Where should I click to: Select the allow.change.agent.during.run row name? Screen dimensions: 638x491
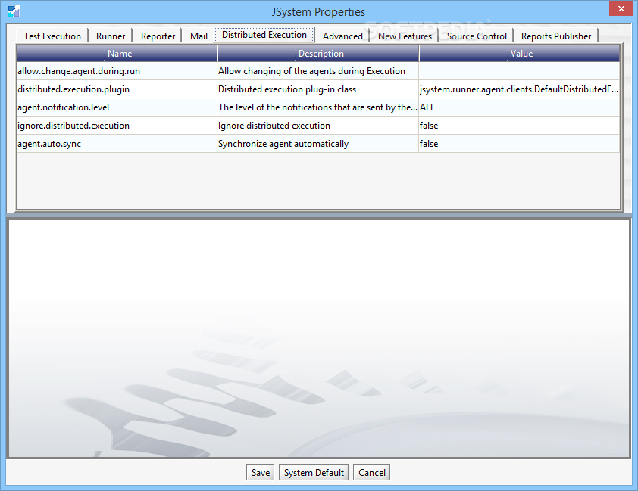click(x=117, y=71)
